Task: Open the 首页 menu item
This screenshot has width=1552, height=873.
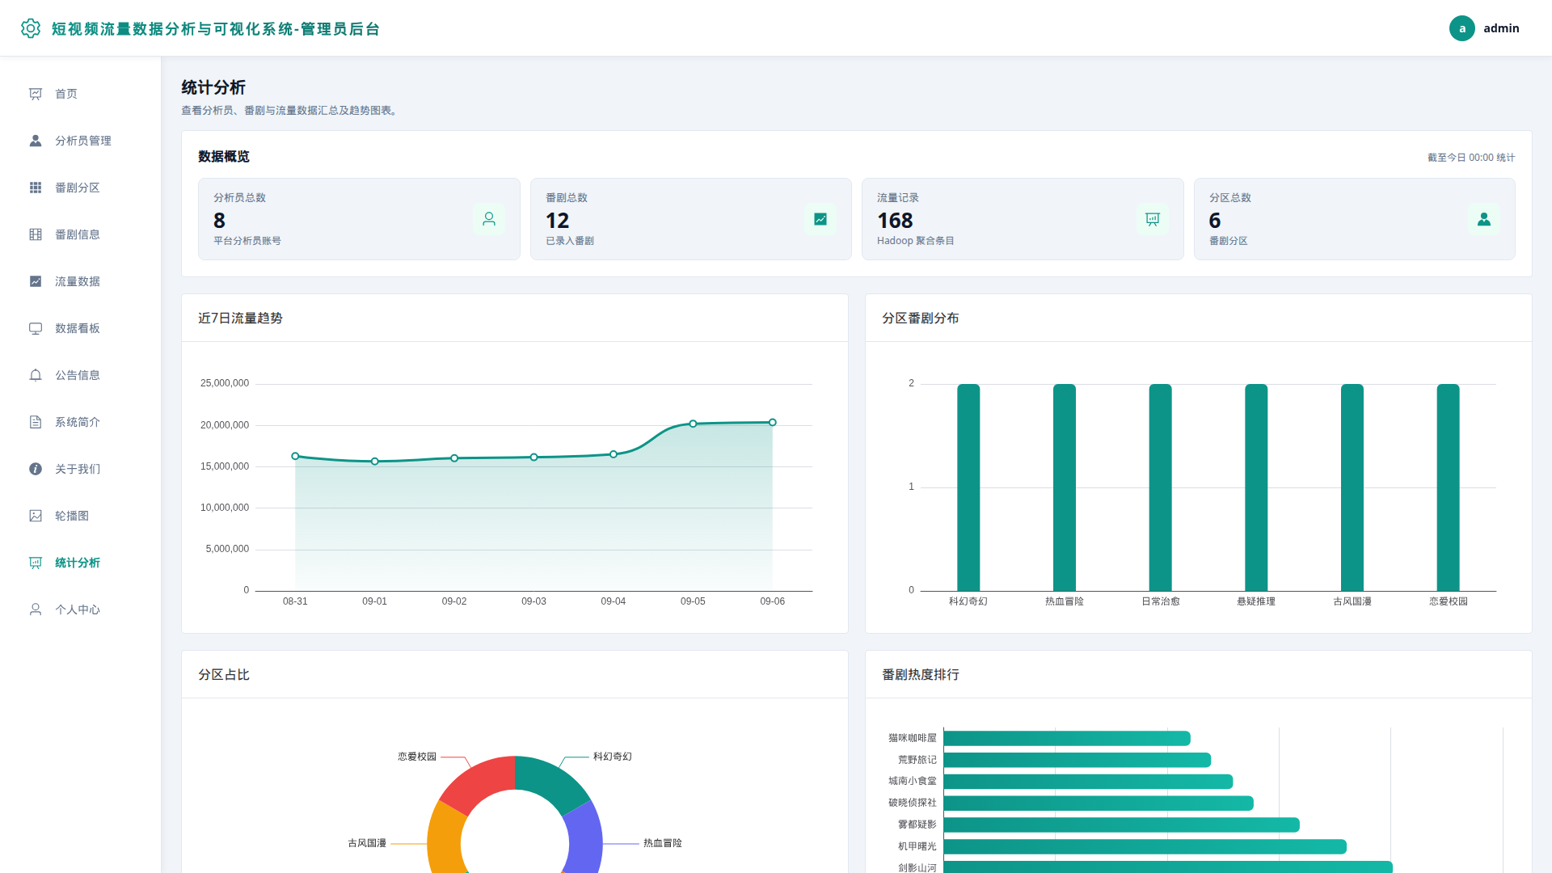Action: click(x=81, y=94)
